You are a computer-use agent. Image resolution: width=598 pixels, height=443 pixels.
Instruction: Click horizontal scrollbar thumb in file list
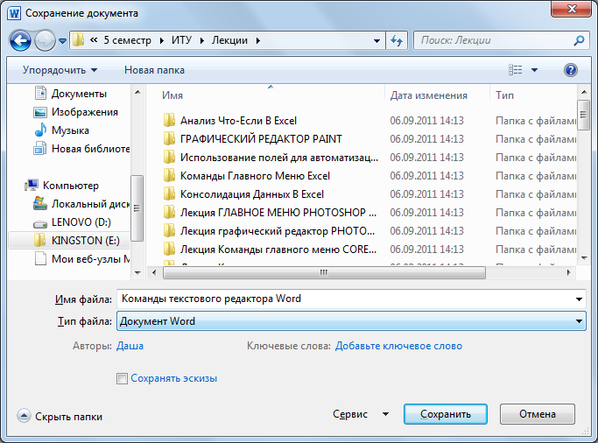coord(324,272)
